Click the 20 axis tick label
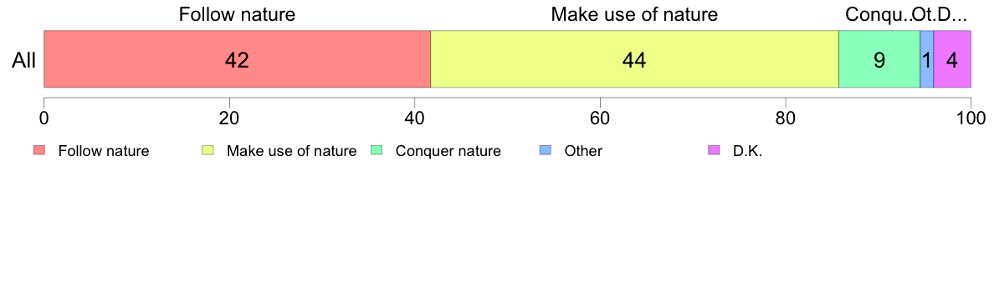994x307 pixels. (229, 118)
